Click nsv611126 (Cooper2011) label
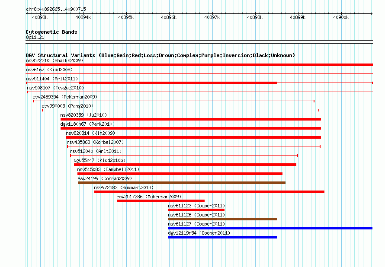This screenshot has height=267, width=385. 196,215
